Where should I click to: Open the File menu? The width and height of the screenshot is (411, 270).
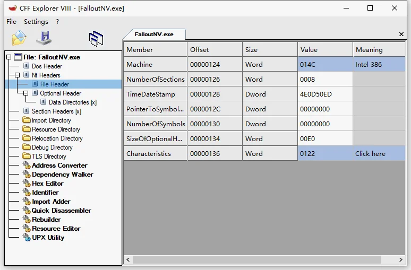click(11, 21)
